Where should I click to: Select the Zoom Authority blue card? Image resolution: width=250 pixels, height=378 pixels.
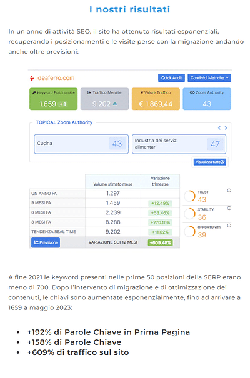pos(207,99)
